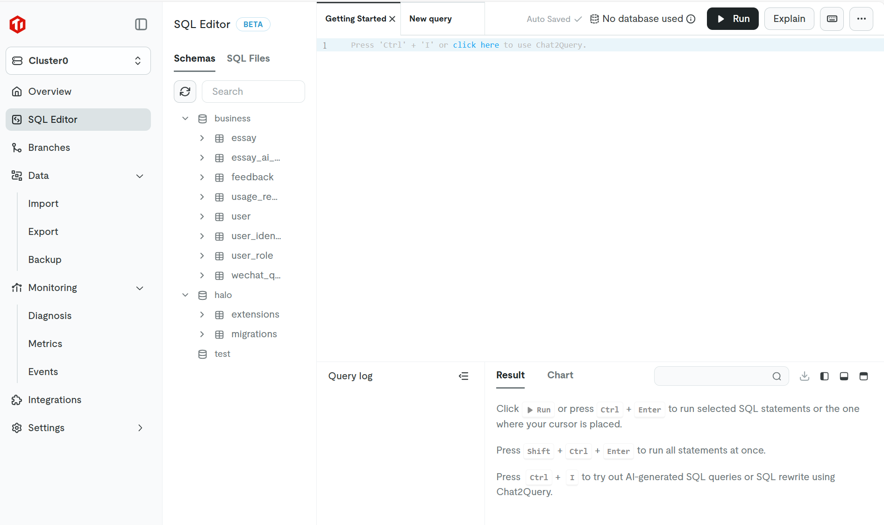
Task: Switch to the SQL Files tab
Action: (248, 58)
